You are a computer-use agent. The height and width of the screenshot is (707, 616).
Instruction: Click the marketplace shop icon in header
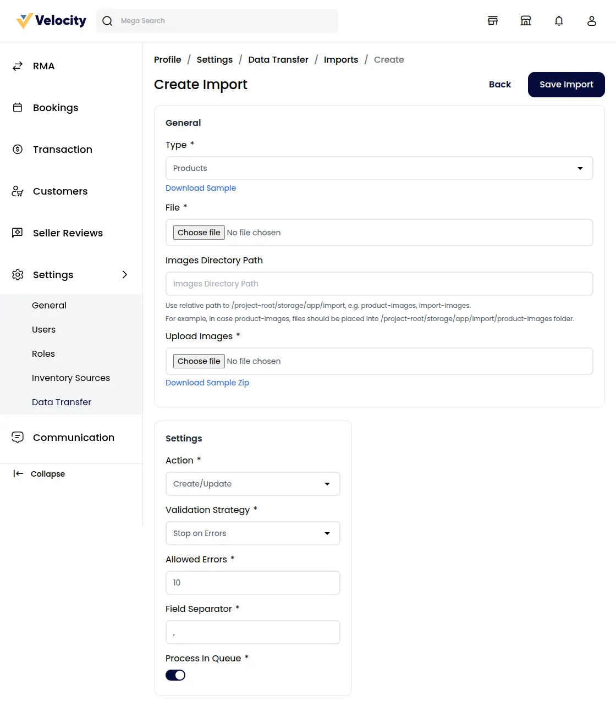click(526, 21)
